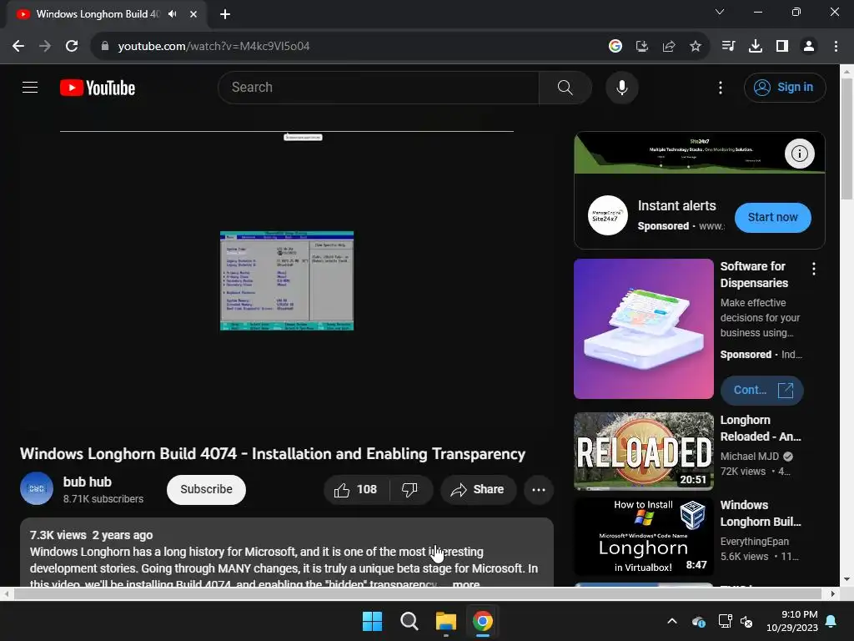Open the bub hub channel name
The image size is (854, 641).
click(x=87, y=482)
